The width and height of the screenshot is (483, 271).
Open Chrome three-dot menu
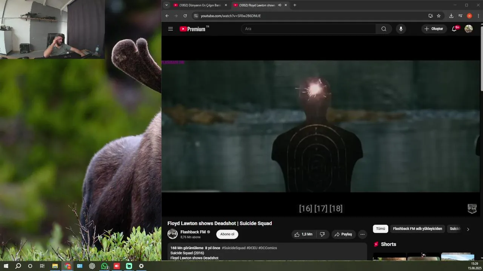click(x=478, y=16)
